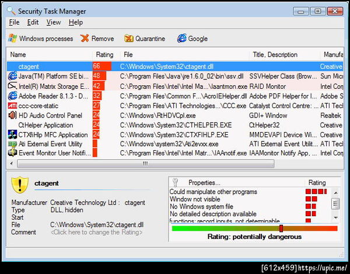Image resolution: width=350 pixels, height=274 pixels.
Task: Select the Event Monitor User Notifi row
Action: 175,153
